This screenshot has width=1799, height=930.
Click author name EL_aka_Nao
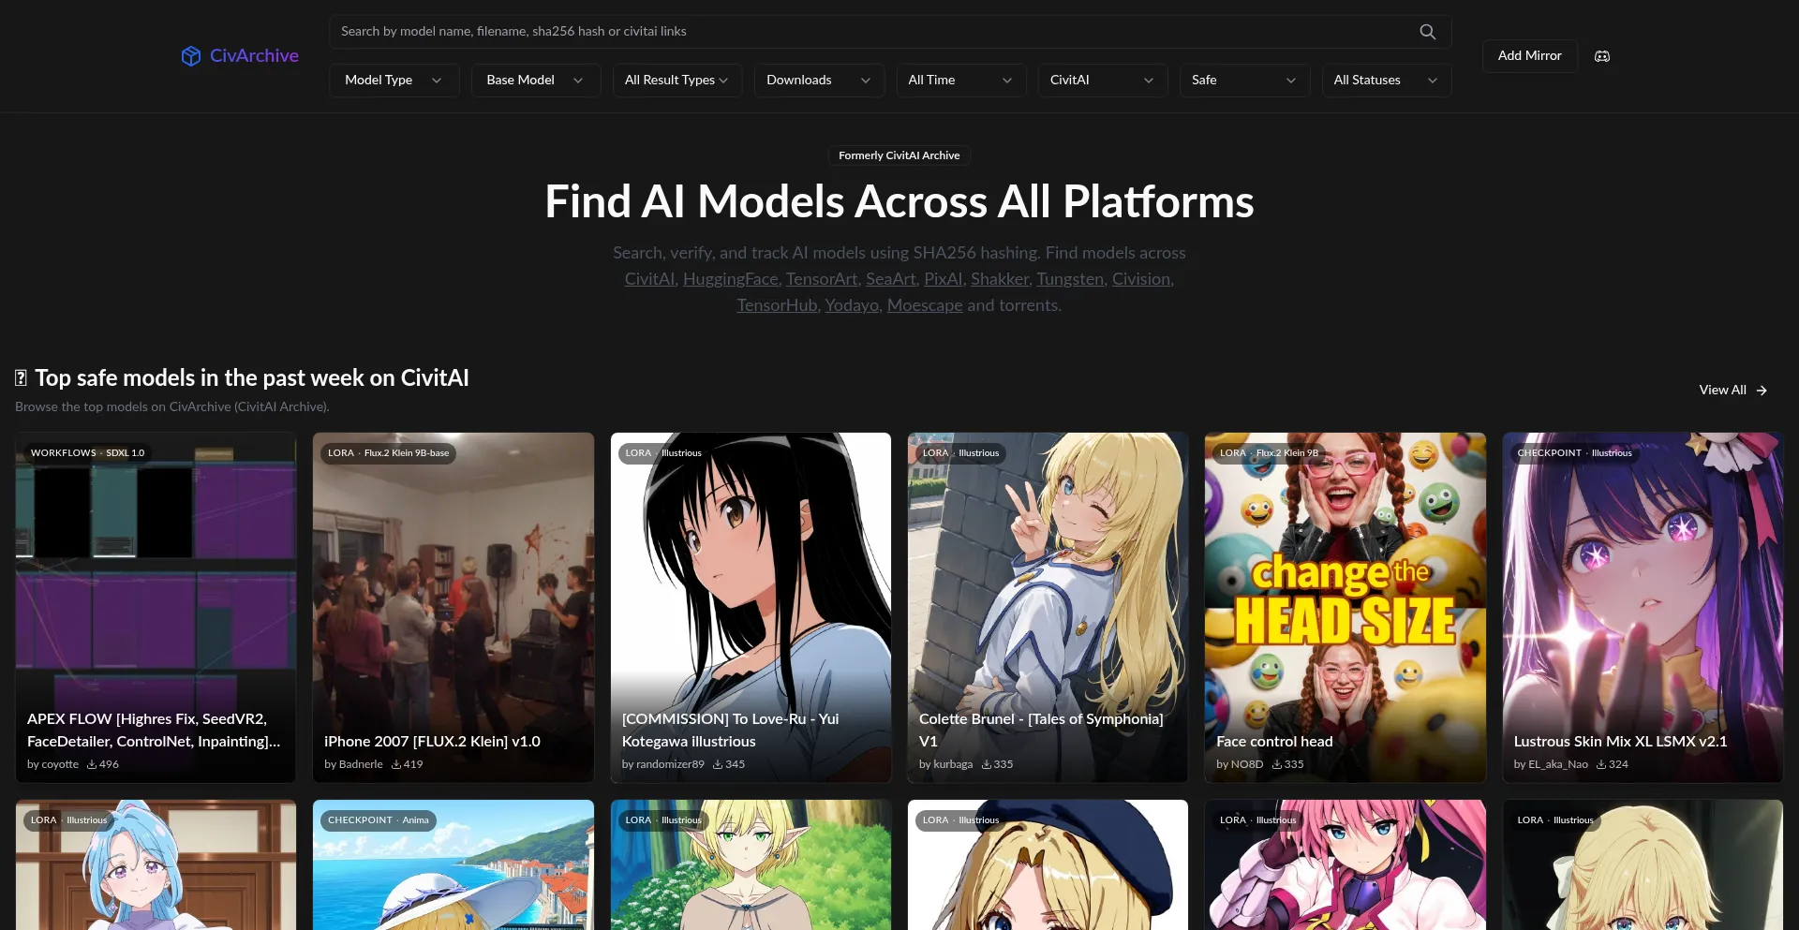click(1557, 764)
